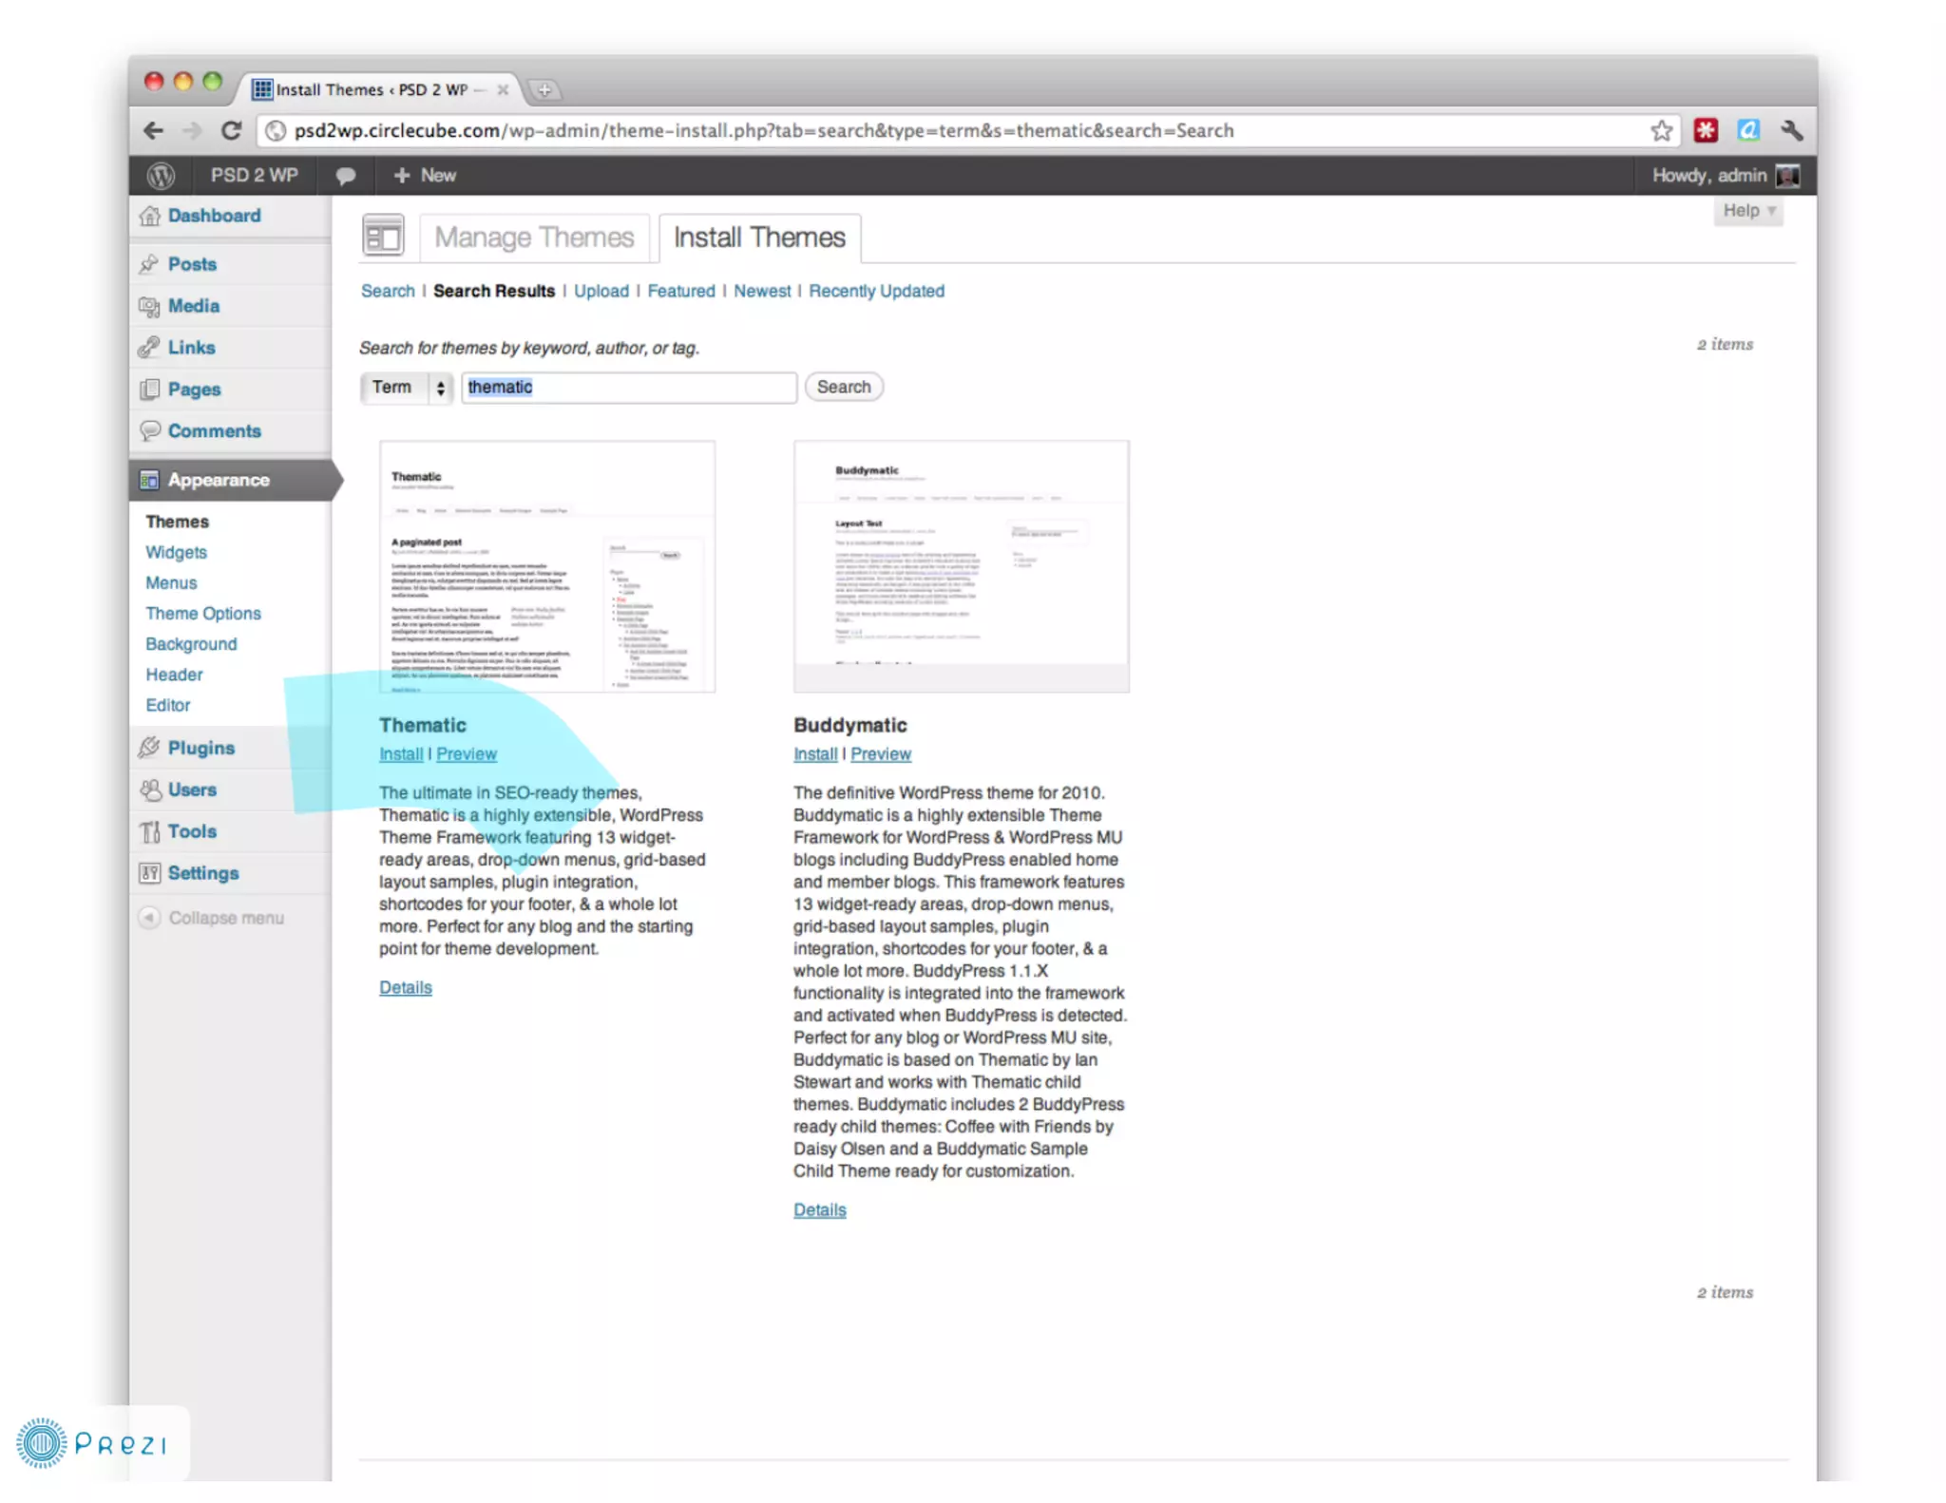Click the Plugins plug icon
The image size is (1946, 1503).
[x=149, y=748]
